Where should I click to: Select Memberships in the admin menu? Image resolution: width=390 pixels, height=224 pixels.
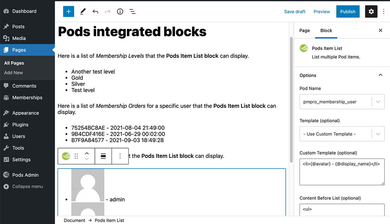click(27, 97)
